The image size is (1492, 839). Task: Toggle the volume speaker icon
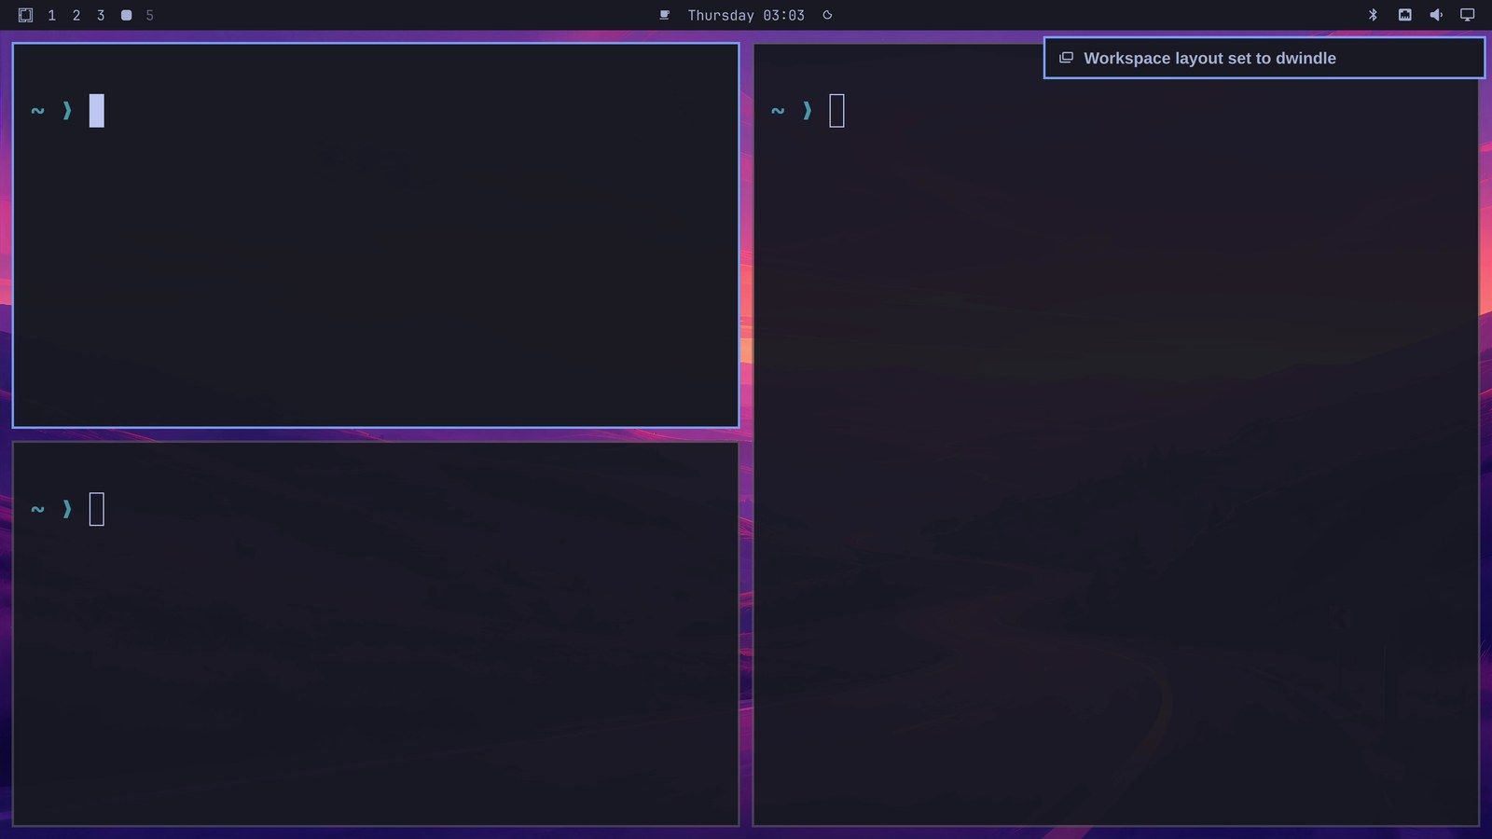1436,15
